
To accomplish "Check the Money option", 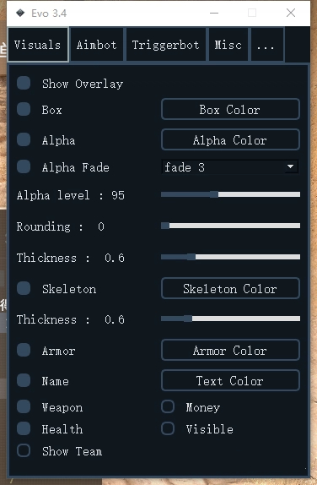I will click(x=168, y=406).
